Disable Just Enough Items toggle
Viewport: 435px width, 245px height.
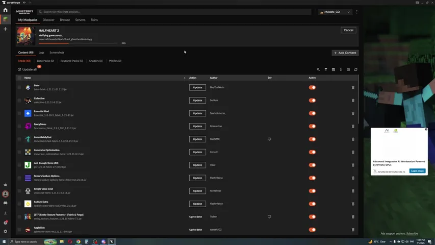[x=312, y=165]
